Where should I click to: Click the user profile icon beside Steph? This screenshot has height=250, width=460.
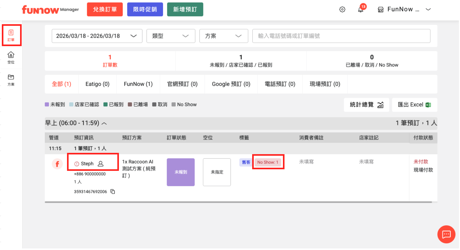pos(101,164)
